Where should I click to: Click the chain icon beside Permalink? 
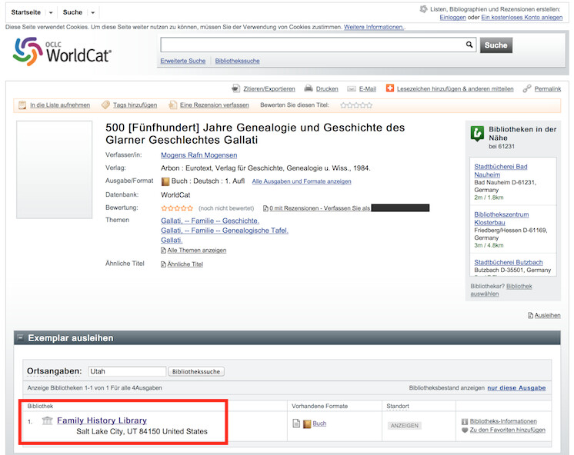point(527,88)
